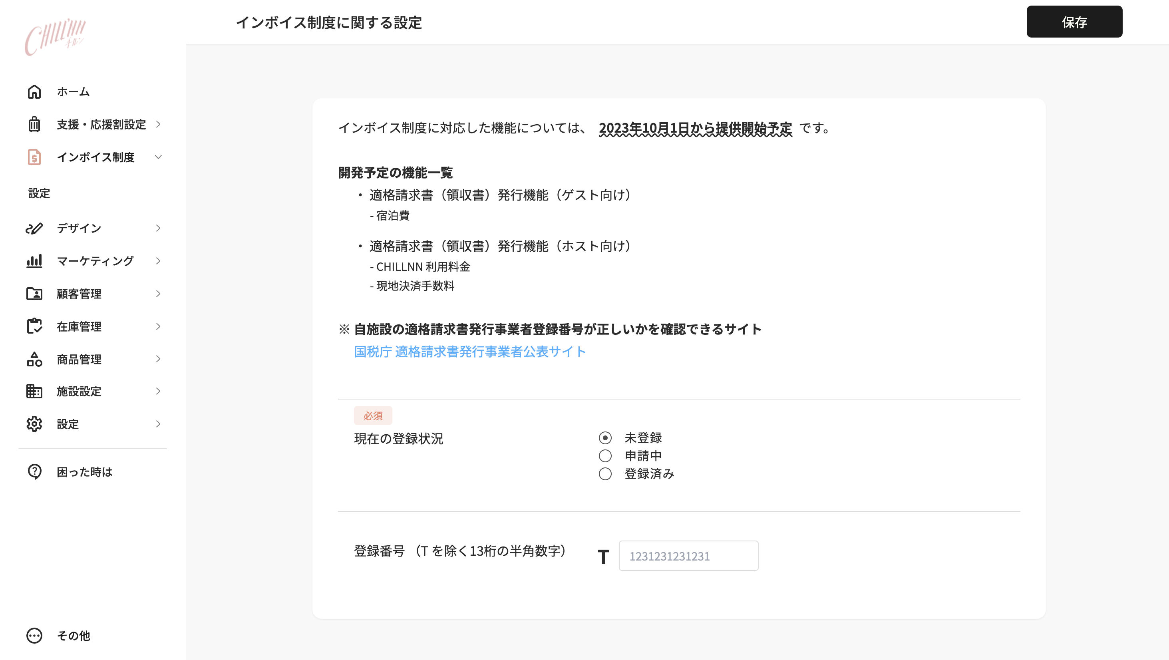
Task: Select the ホーム home icon
Action: (34, 92)
